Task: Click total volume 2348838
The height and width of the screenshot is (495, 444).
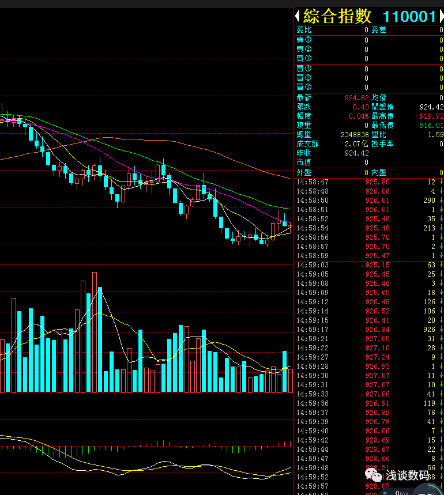Action: click(x=355, y=135)
